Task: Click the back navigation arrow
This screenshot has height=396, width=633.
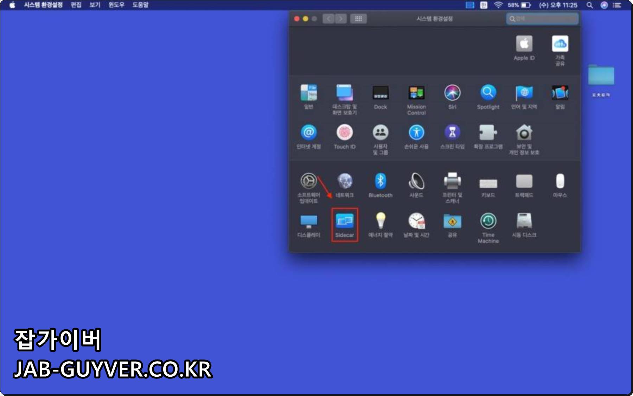Action: (328, 19)
